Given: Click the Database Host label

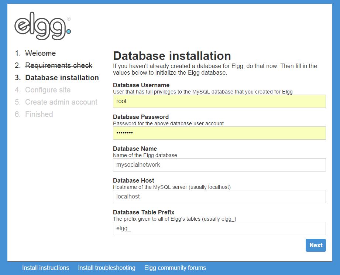Looking at the screenshot, I should tap(133, 181).
